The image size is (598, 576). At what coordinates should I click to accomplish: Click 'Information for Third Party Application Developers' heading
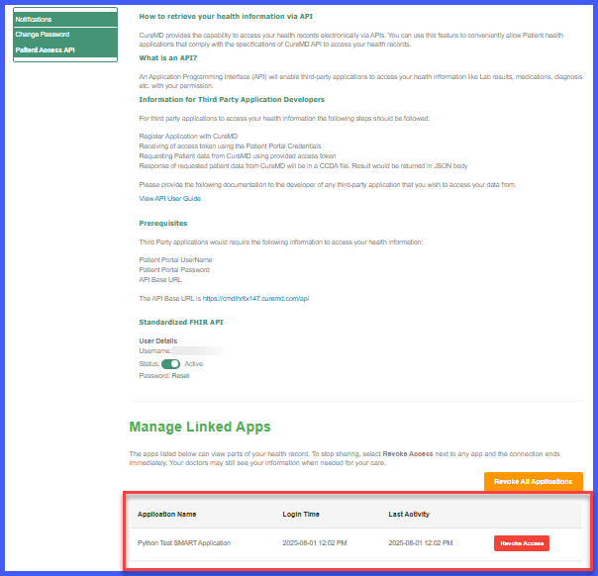point(232,100)
